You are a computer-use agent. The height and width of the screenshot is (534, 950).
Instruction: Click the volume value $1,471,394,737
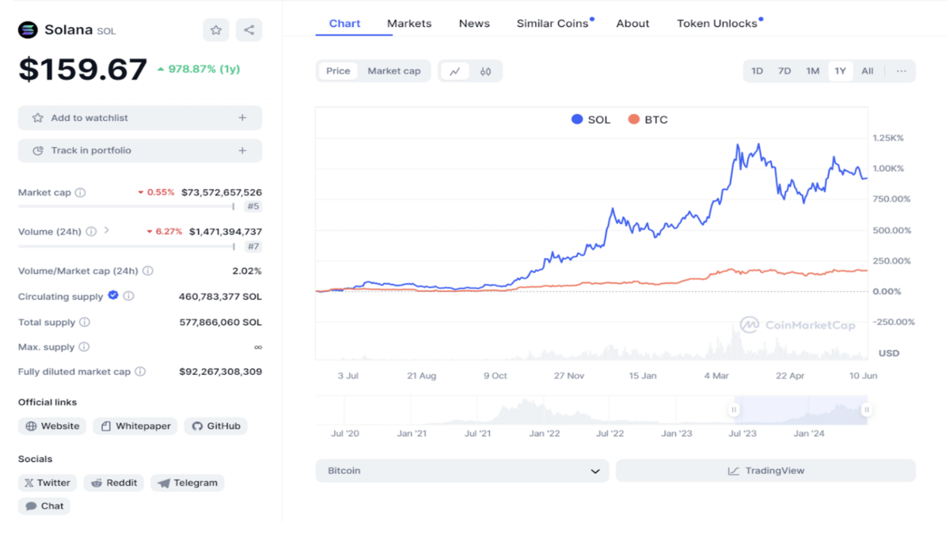pos(226,232)
